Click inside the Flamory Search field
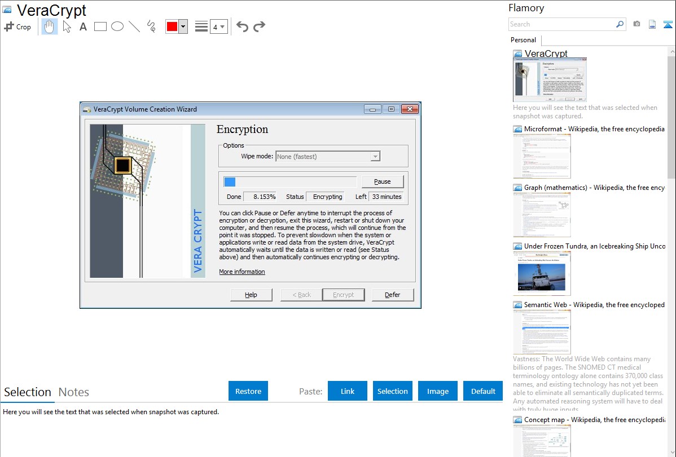 pos(562,24)
